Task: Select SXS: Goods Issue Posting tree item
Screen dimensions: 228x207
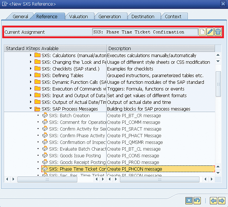Action: point(75,156)
